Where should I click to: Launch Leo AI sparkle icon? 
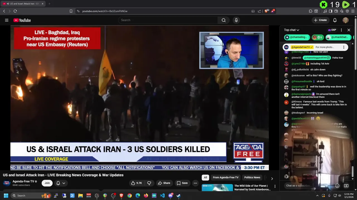pos(342,11)
